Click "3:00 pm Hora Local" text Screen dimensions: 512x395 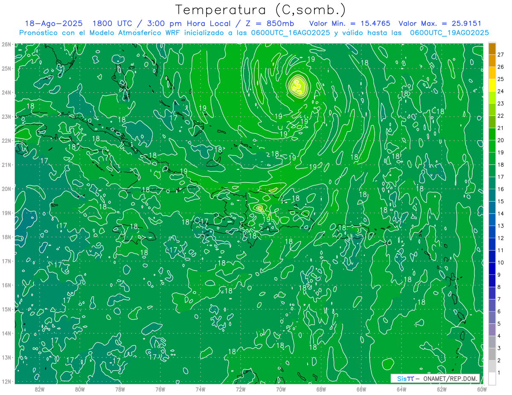189,24
